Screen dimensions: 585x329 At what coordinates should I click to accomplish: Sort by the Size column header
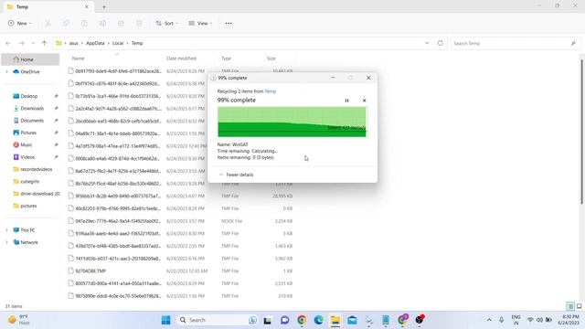coord(271,58)
